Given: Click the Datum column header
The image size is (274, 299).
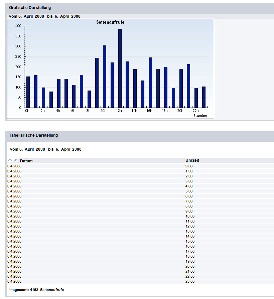Looking at the screenshot, I should click(26, 161).
